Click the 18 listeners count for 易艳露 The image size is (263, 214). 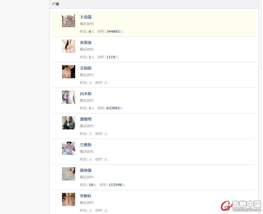(x=91, y=185)
